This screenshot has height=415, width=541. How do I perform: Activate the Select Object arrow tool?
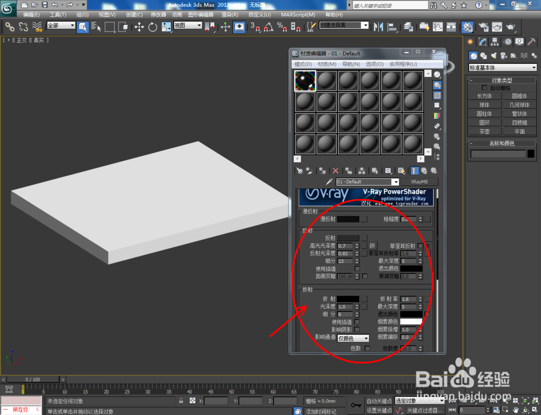tap(82, 27)
